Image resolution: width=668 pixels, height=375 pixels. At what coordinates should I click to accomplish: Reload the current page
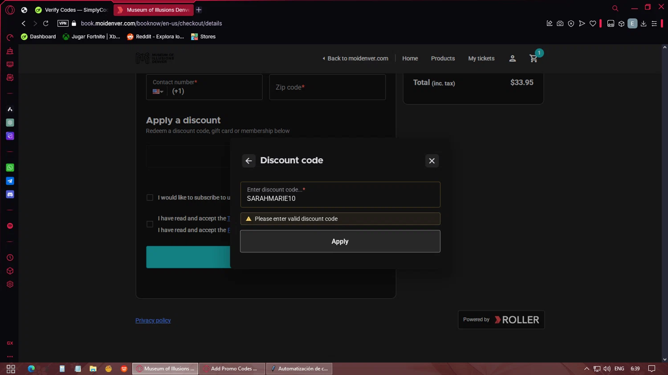point(45,24)
